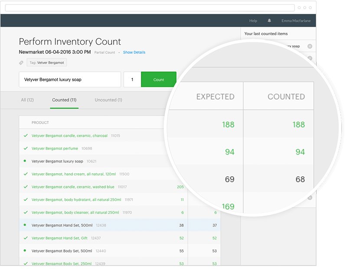The image size is (347, 269).
Task: Focus the product search field with luxury soap
Action: click(x=69, y=80)
